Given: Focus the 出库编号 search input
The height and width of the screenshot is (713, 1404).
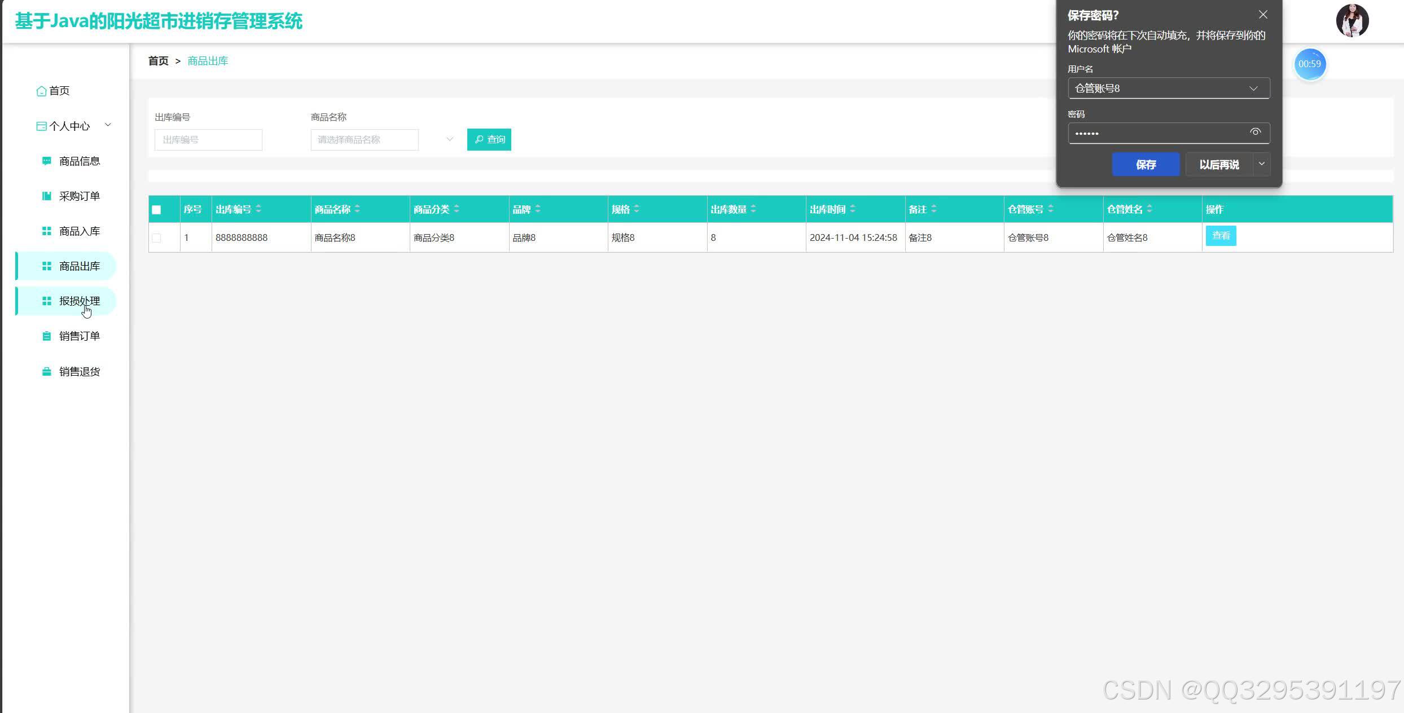Looking at the screenshot, I should tap(208, 140).
